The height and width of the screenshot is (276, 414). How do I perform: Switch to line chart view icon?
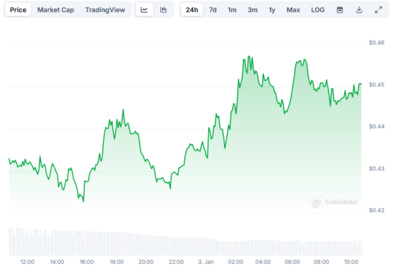coord(144,10)
